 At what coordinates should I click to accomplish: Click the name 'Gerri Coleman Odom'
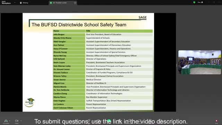click(63, 108)
